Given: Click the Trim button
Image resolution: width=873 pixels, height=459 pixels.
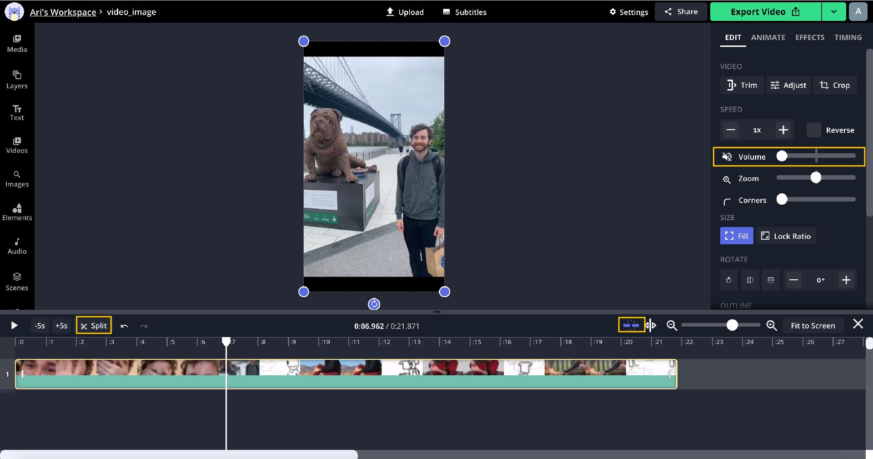Looking at the screenshot, I should tap(742, 85).
